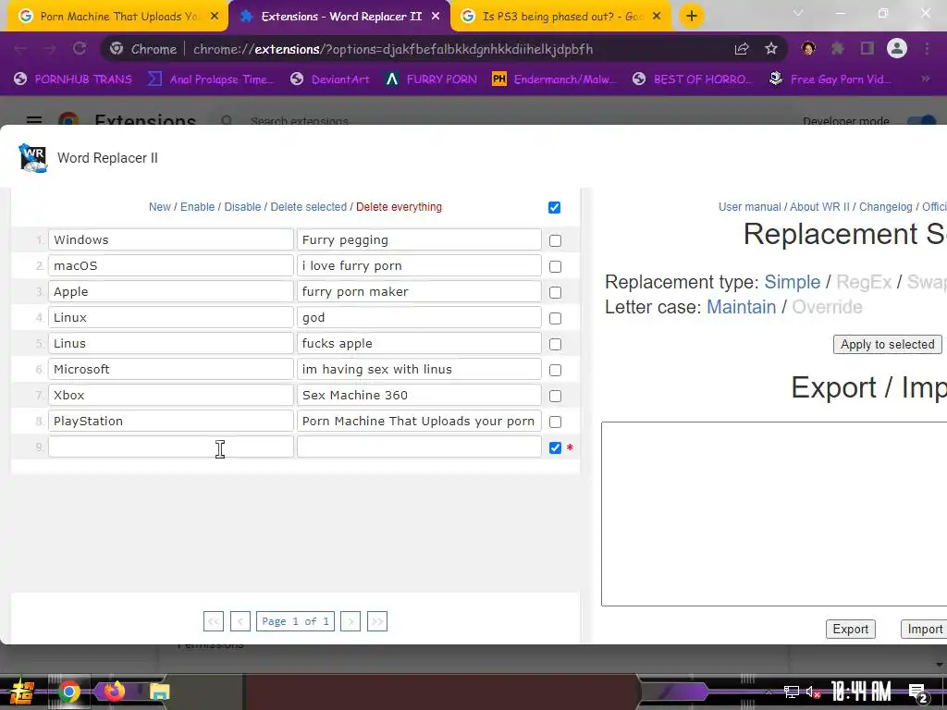
Task: Toggle the select-all checkbox in the header
Action: (x=554, y=208)
